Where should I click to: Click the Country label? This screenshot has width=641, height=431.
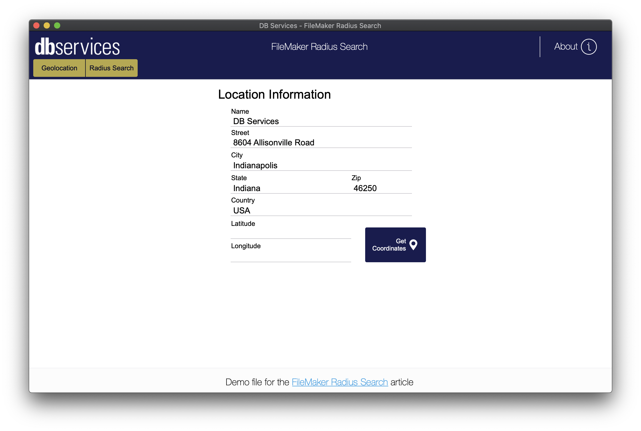[x=243, y=200]
